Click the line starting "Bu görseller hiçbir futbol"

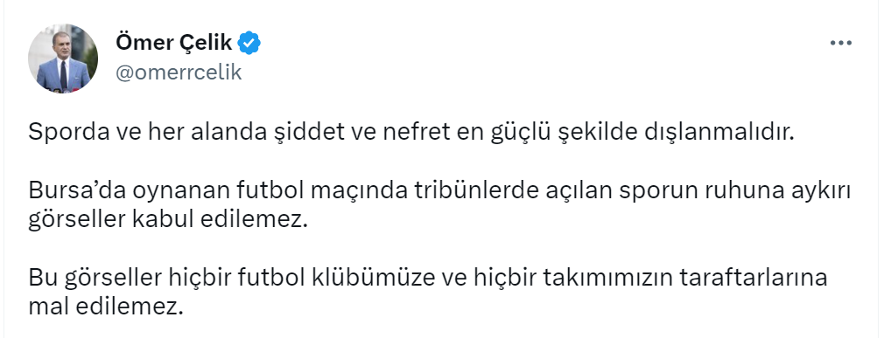tap(428, 279)
